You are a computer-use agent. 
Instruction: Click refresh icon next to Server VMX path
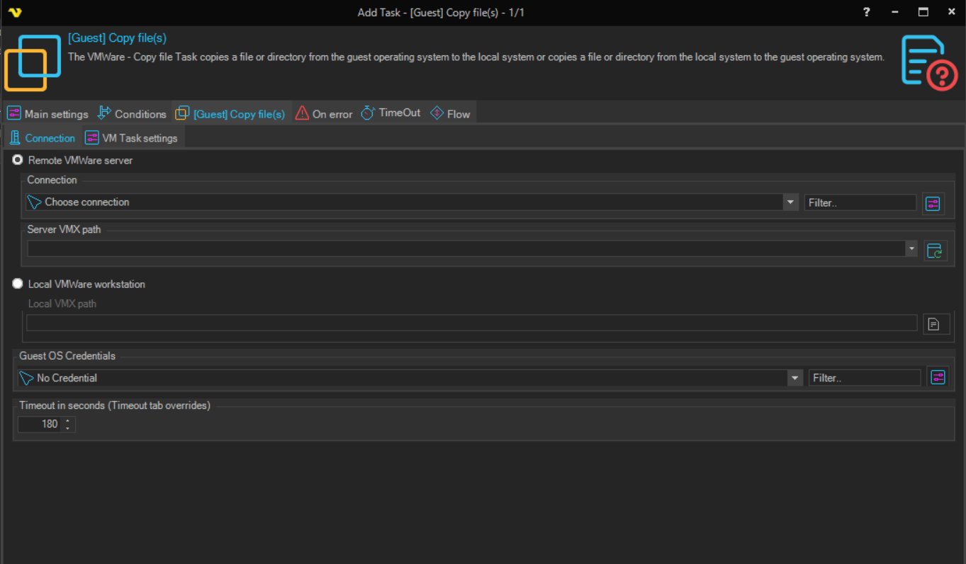click(x=935, y=250)
